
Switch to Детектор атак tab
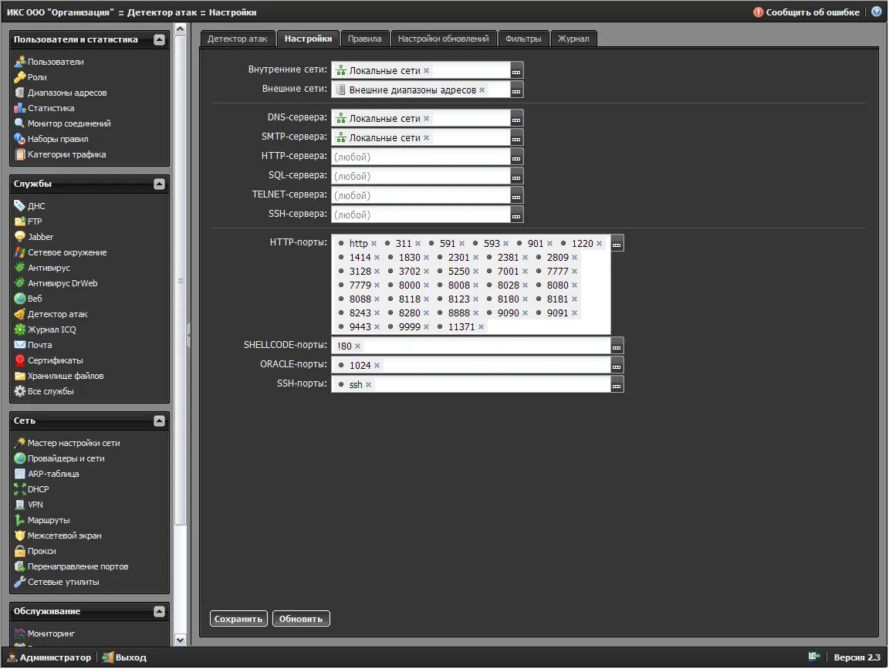click(238, 39)
